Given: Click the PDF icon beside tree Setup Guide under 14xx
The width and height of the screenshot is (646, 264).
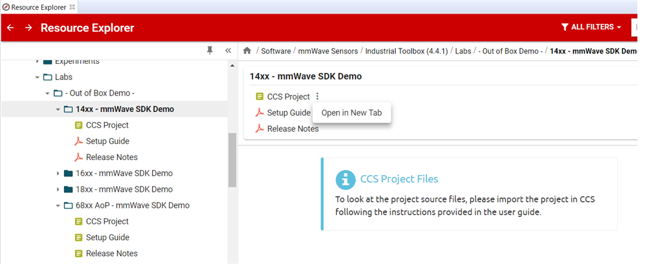Looking at the screenshot, I should [x=78, y=141].
